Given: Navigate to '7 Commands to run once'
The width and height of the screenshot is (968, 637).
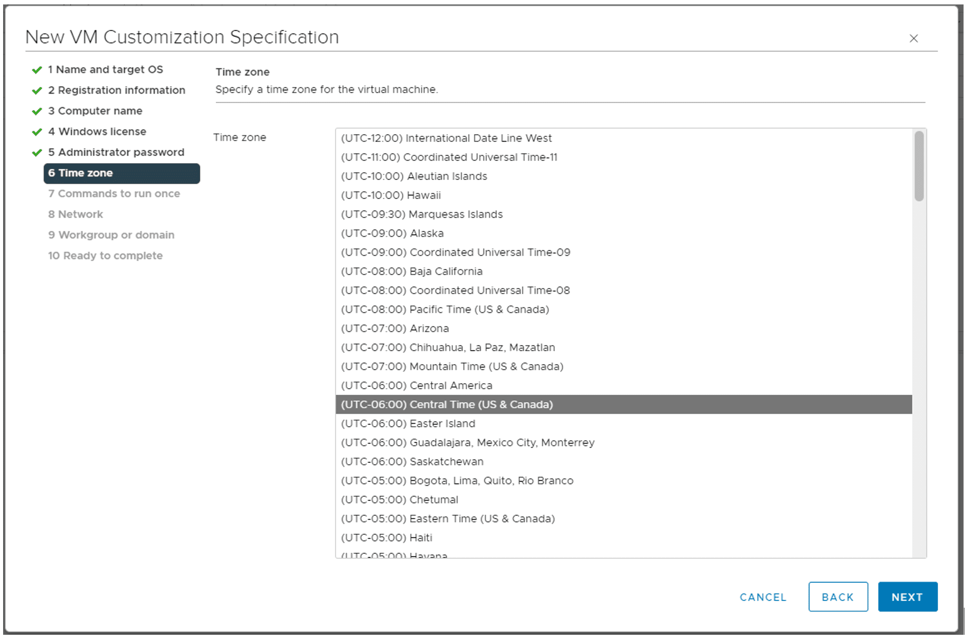Looking at the screenshot, I should coord(110,193).
